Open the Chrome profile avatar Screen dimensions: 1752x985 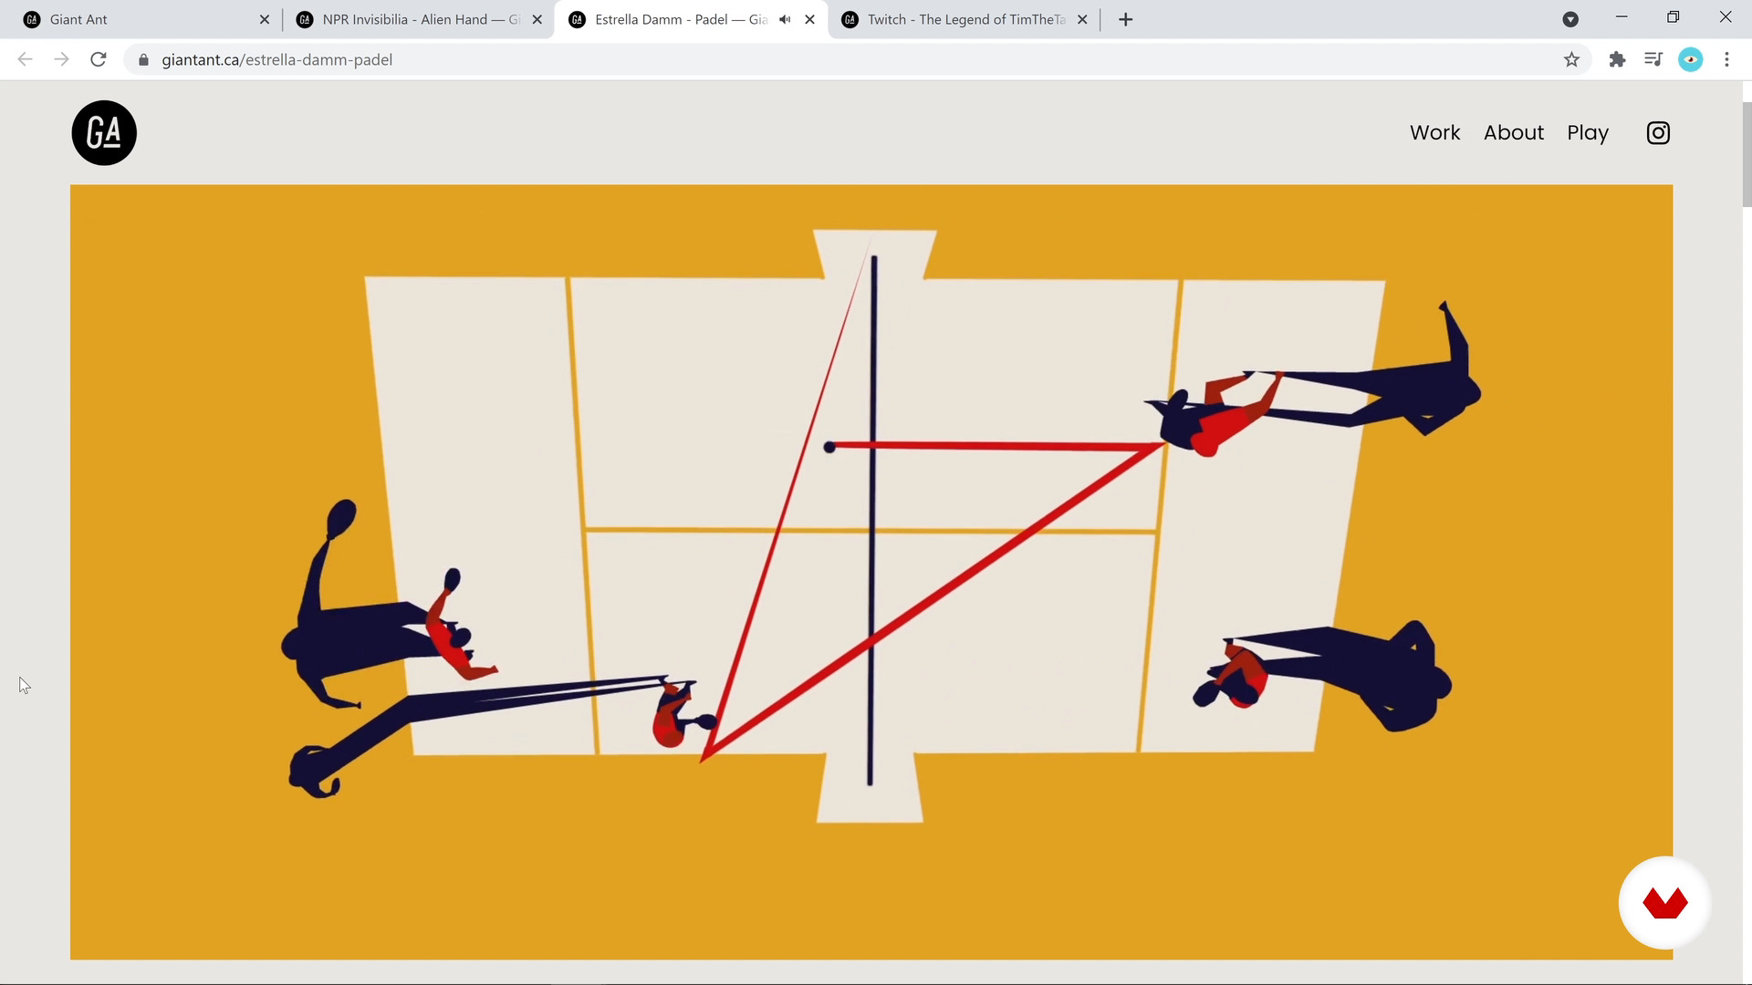1691,59
